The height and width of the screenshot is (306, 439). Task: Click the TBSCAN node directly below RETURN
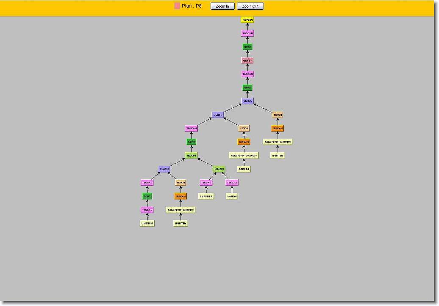[247, 33]
